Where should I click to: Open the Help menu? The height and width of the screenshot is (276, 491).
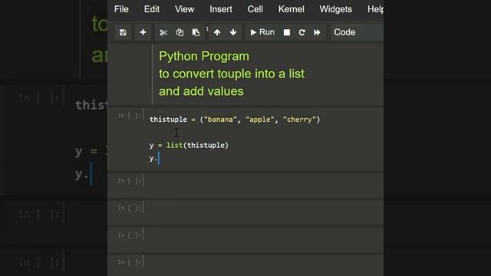click(x=375, y=9)
